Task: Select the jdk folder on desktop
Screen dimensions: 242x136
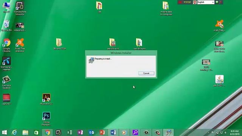Action: [x=99, y=7]
